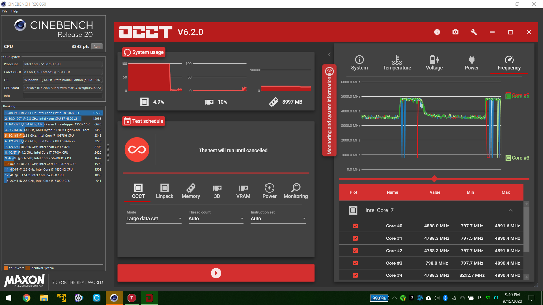Open the OCCT info icon
Viewport: 543px width, 305px height.
coord(437,32)
